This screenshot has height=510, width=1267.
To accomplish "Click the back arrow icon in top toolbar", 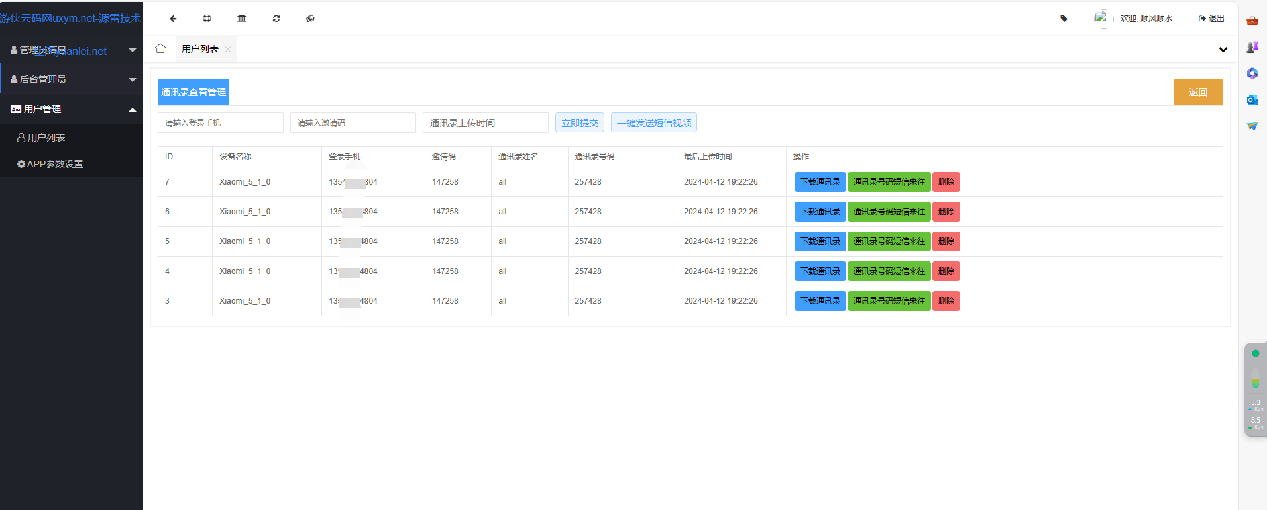I will click(173, 19).
